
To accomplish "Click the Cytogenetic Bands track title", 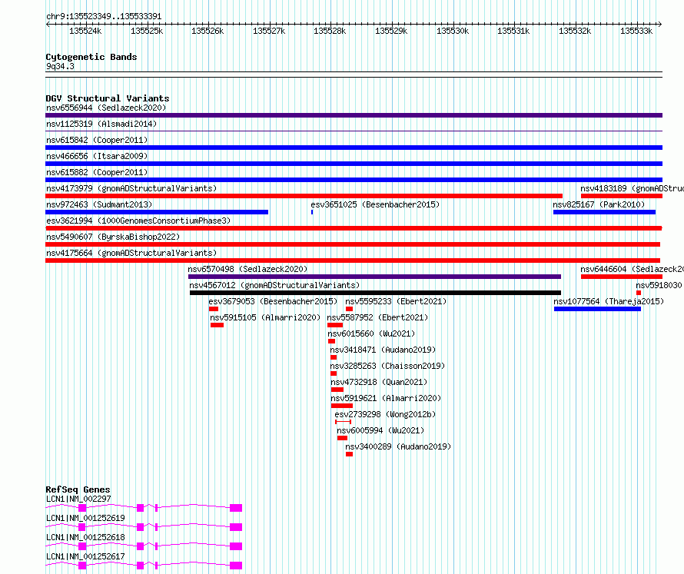I will pyautogui.click(x=91, y=57).
